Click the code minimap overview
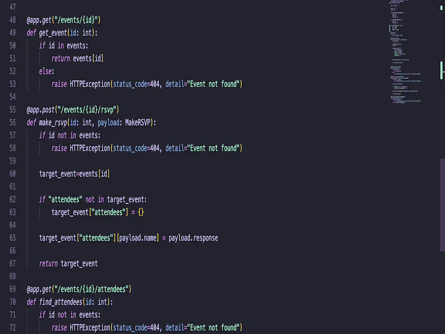The width and height of the screenshot is (445, 334). tap(405, 52)
